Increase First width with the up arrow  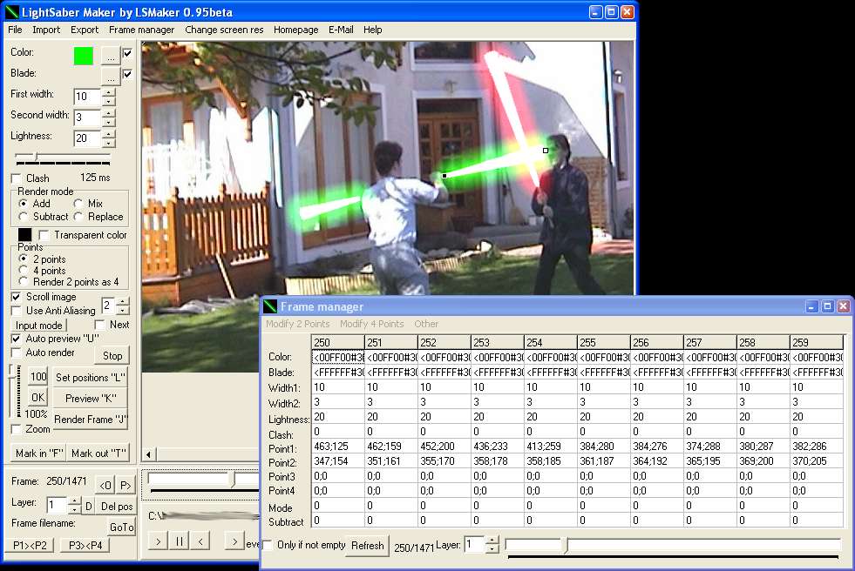(x=109, y=92)
